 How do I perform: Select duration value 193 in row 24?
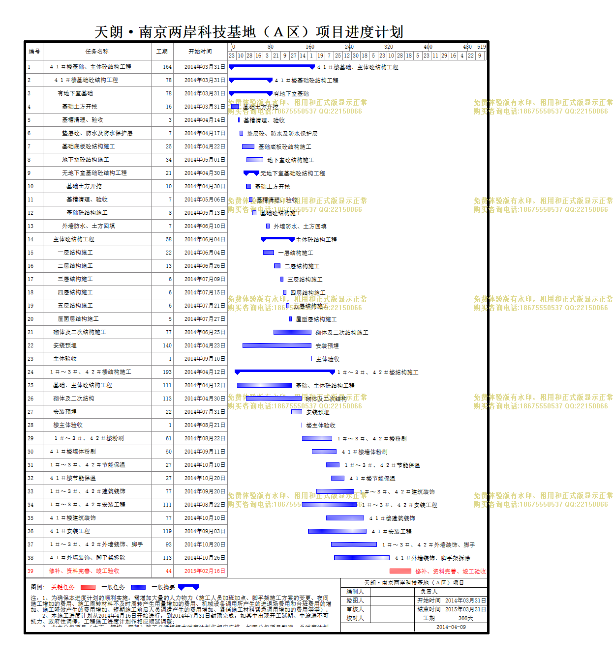(x=167, y=372)
